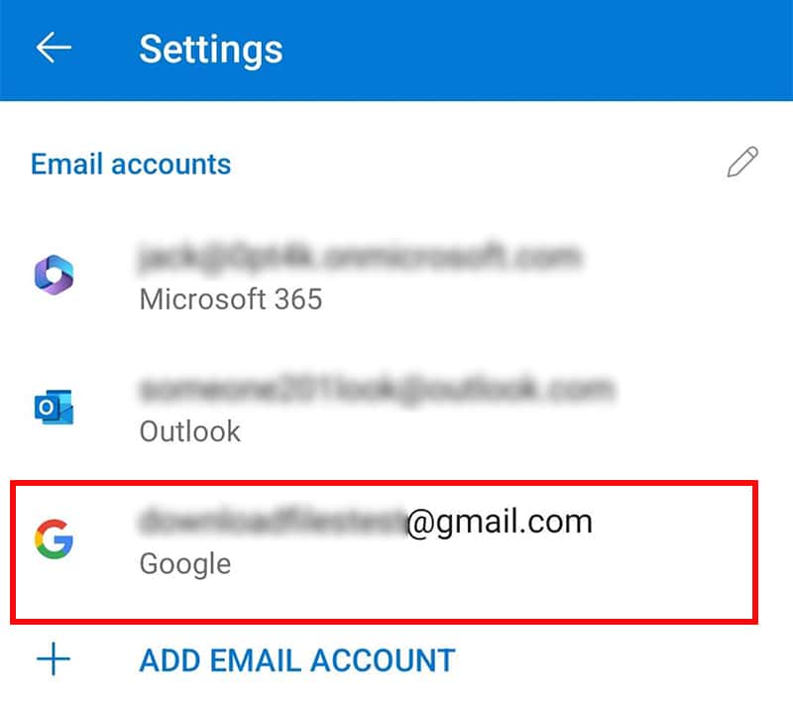Click the Email accounts section heading

[x=131, y=164]
